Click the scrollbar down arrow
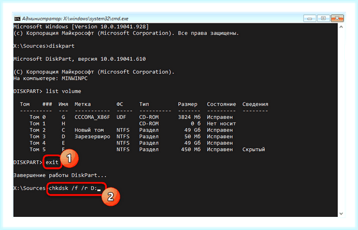The image size is (358, 230). pos(341,213)
